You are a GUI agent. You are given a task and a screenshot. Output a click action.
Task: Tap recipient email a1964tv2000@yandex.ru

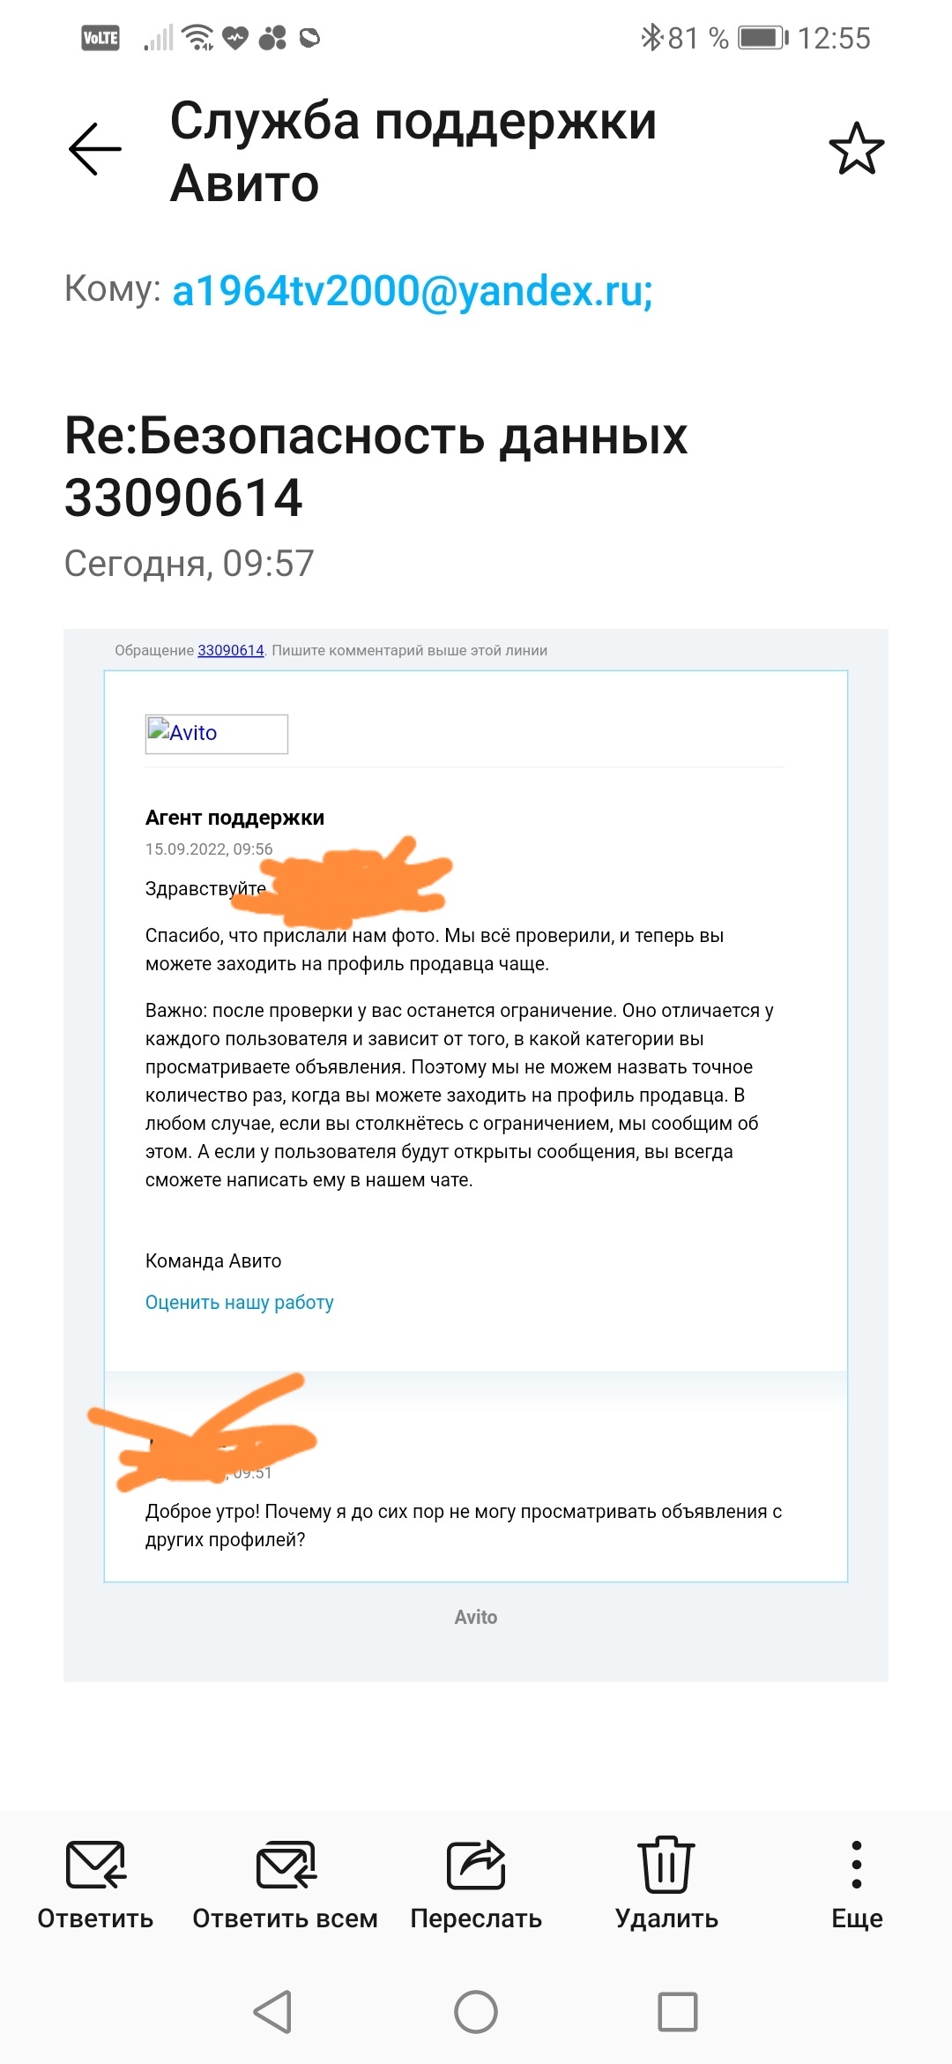pyautogui.click(x=412, y=291)
